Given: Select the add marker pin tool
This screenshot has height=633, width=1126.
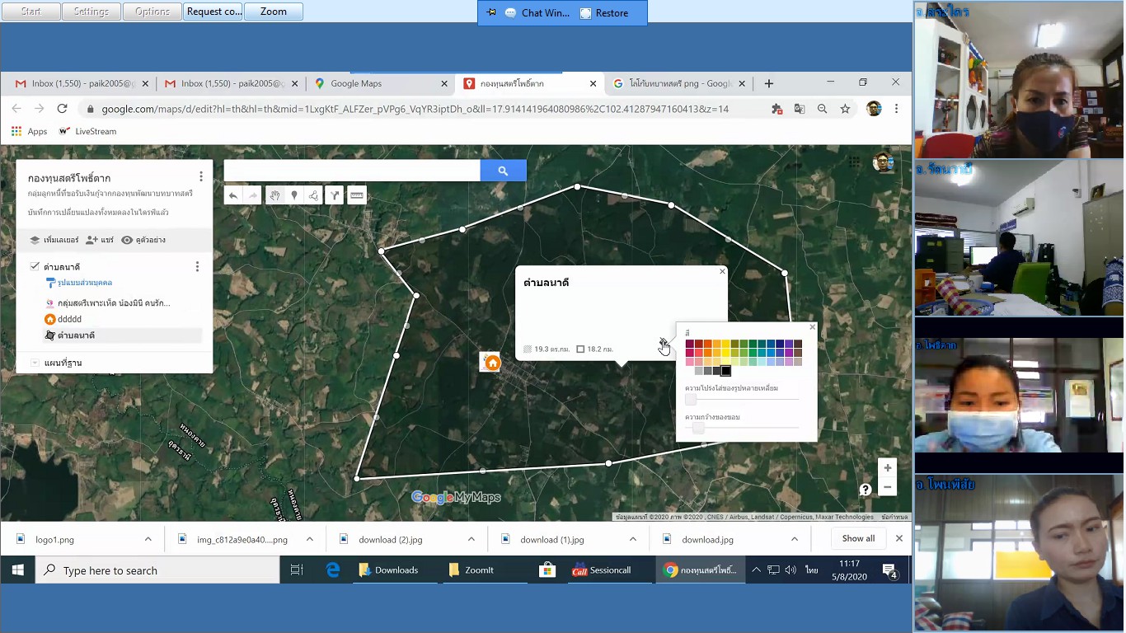Looking at the screenshot, I should pos(294,195).
